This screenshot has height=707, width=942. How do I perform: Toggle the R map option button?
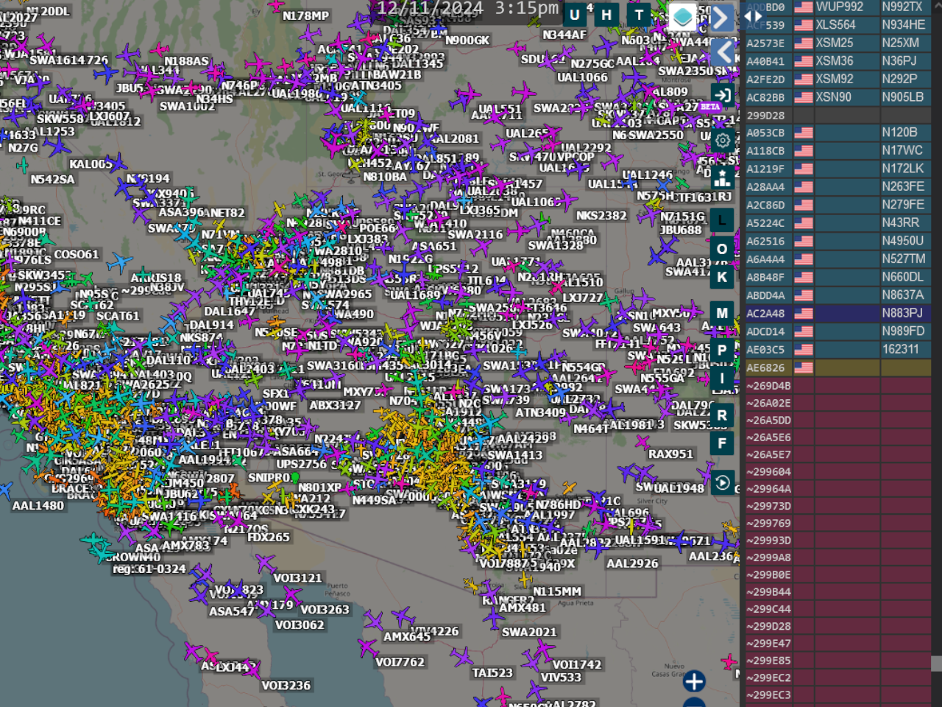tap(722, 415)
